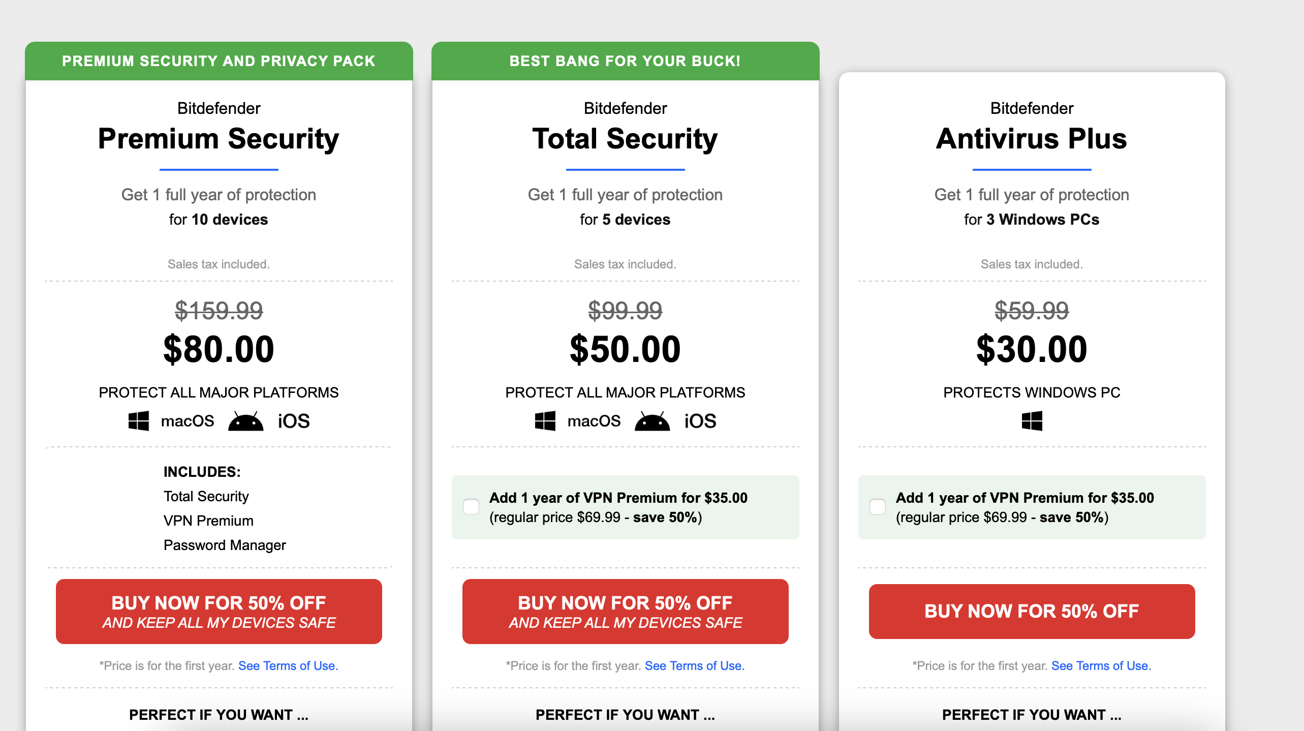
Task: Click the Best Bang For Your Buck banner
Action: [625, 61]
